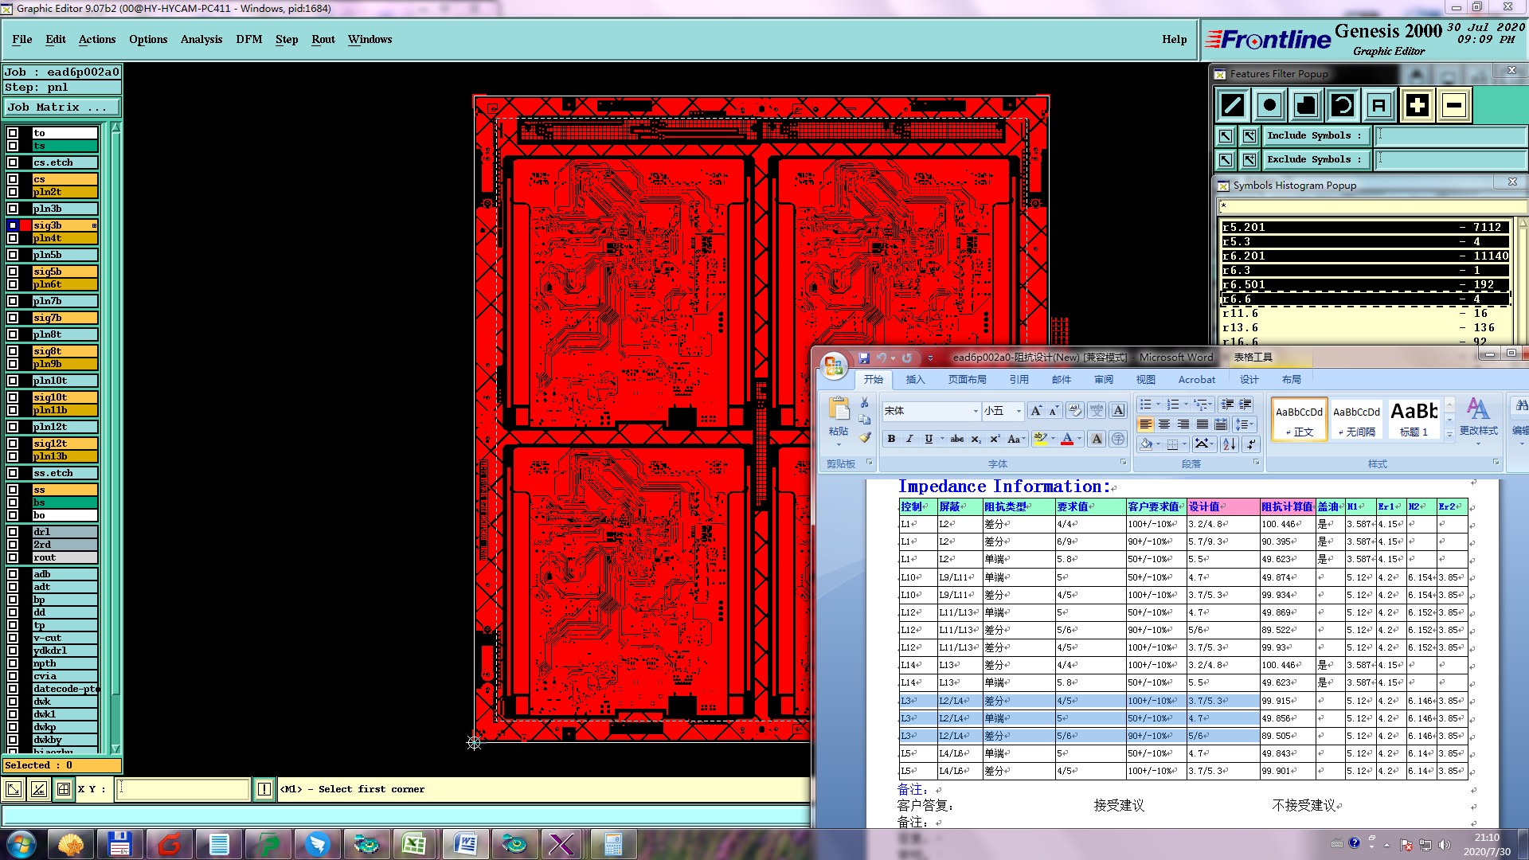Open the DFM menu
Viewport: 1529px width, 860px height.
click(x=248, y=39)
